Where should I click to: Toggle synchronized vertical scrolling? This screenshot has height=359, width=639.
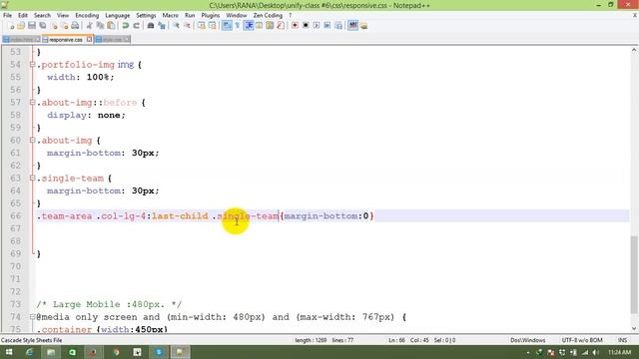click(202, 26)
